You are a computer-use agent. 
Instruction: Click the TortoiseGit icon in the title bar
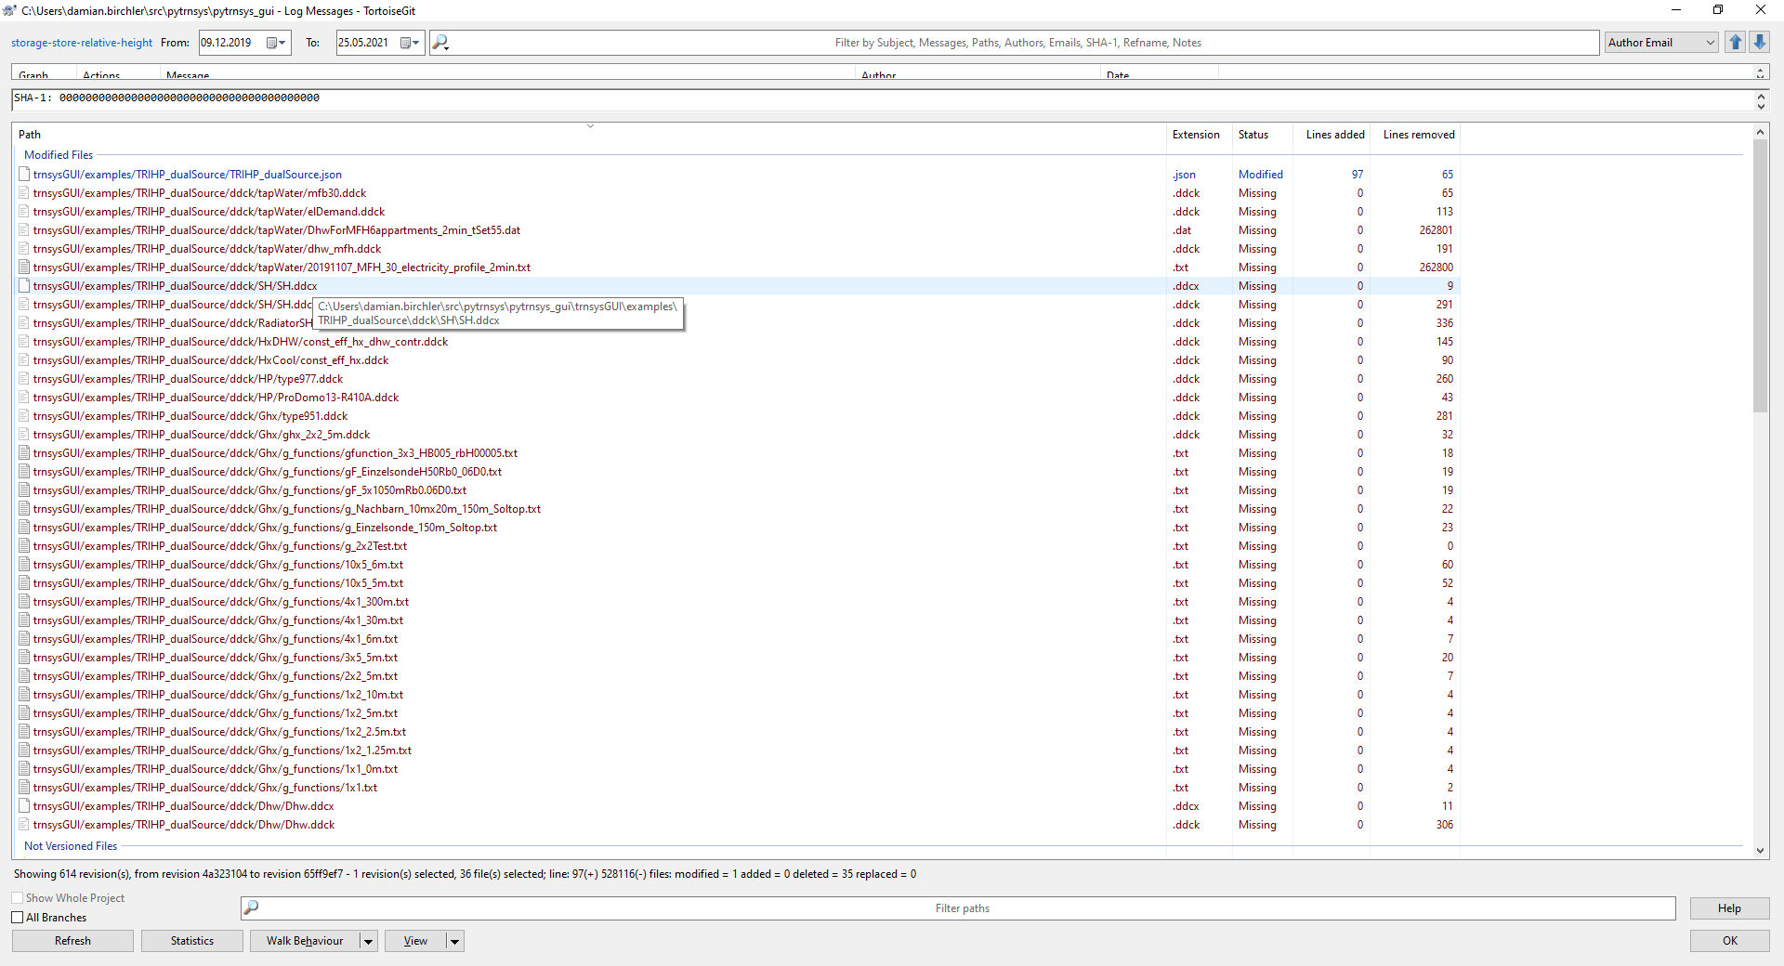[x=9, y=9]
